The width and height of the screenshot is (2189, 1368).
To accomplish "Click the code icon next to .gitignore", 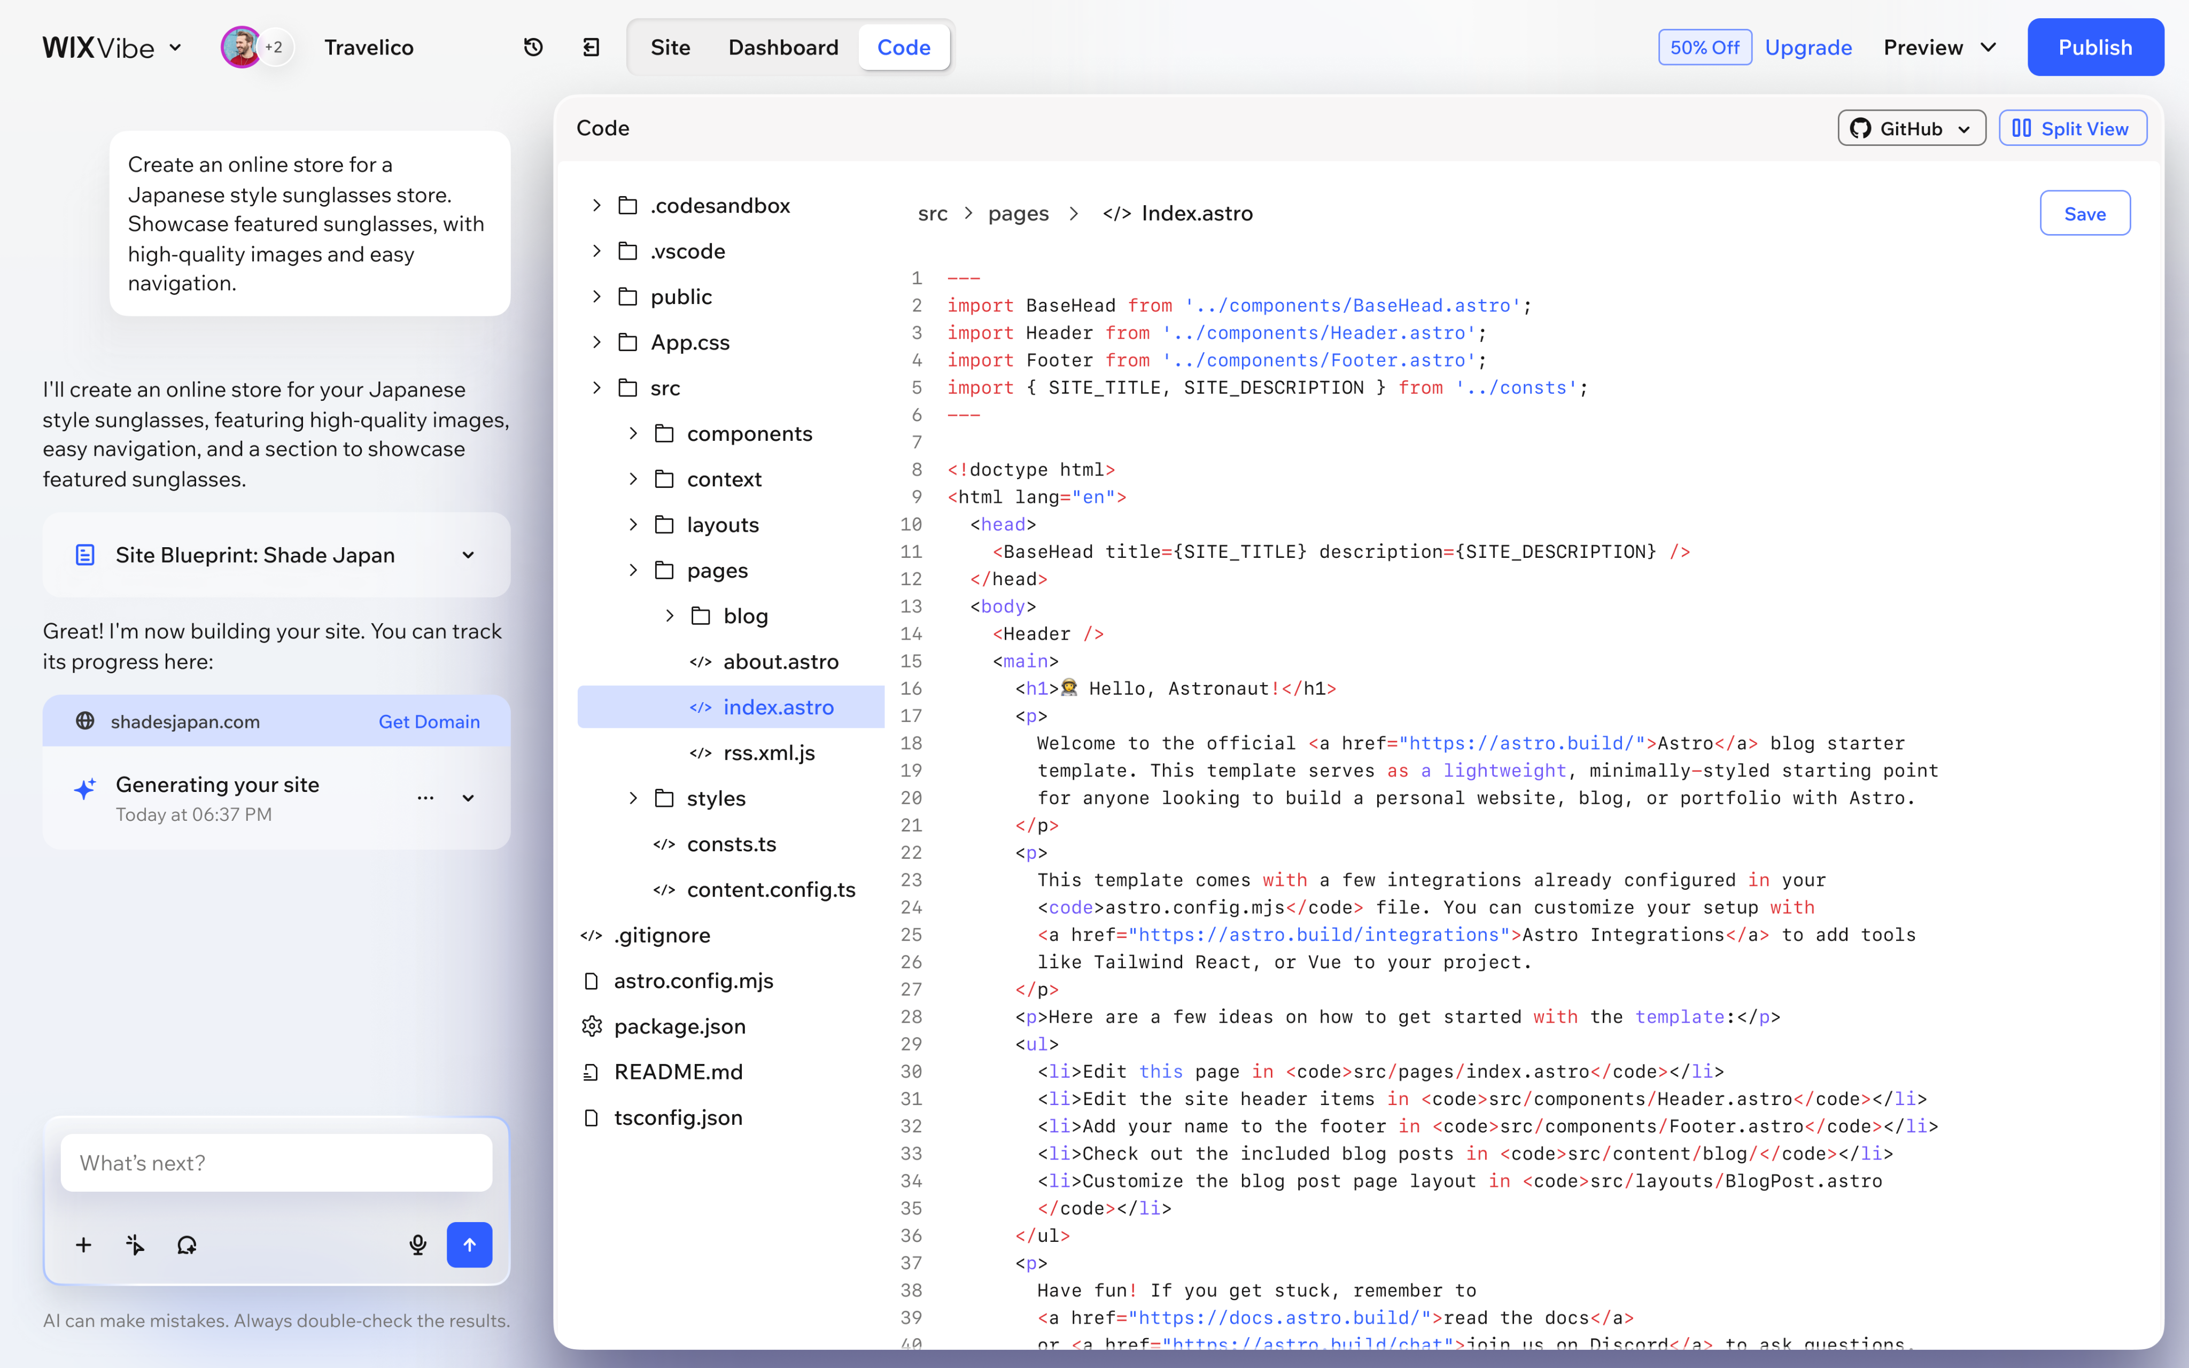I will (592, 936).
